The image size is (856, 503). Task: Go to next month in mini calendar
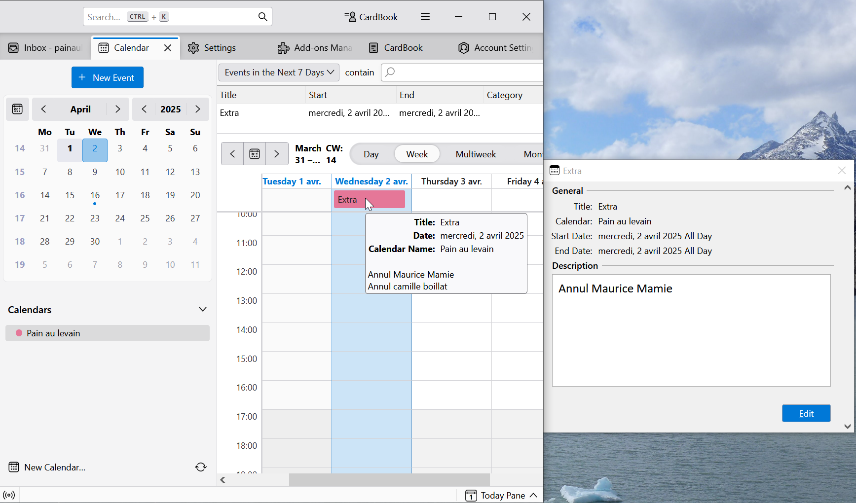click(117, 109)
